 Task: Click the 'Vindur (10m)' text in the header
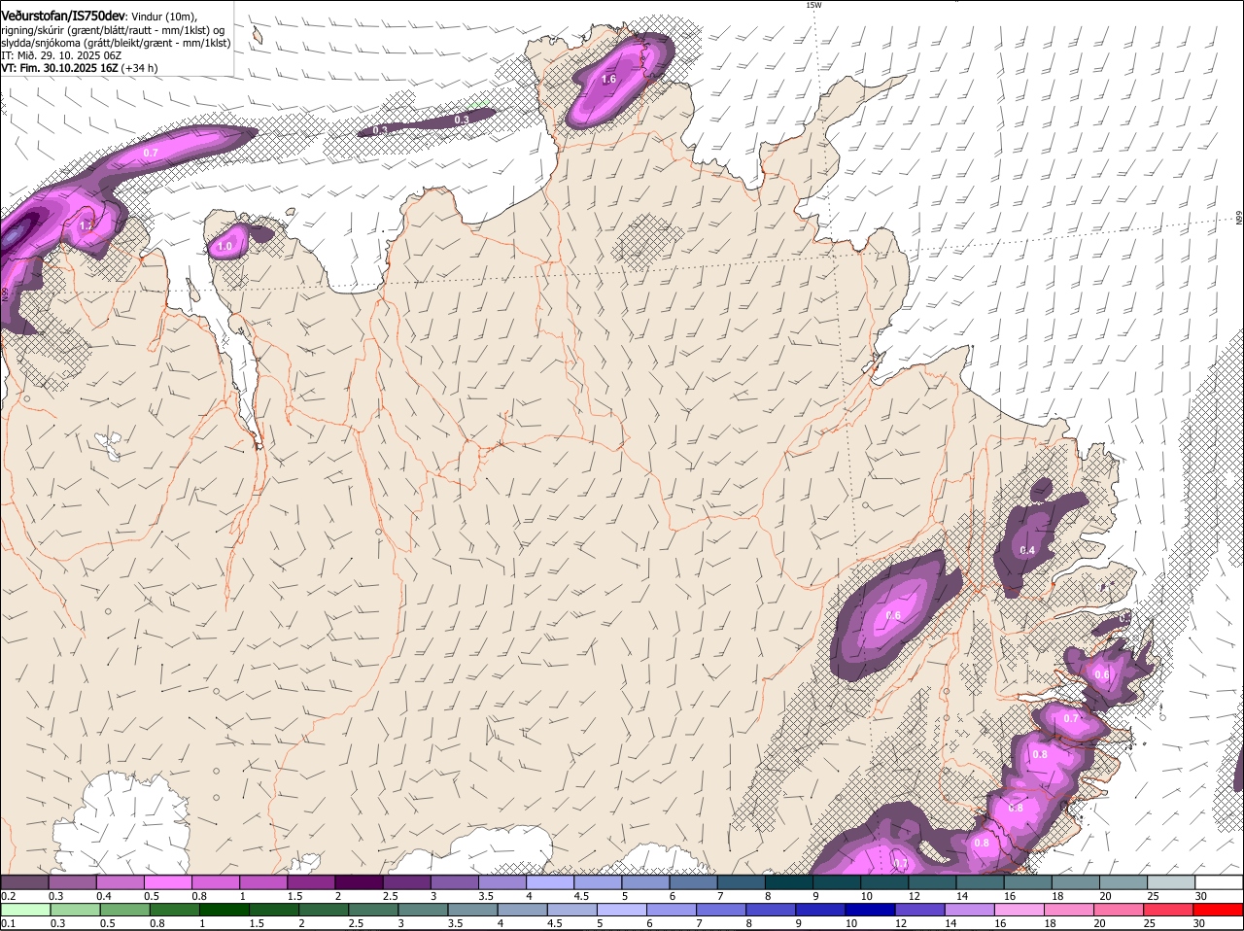click(163, 17)
